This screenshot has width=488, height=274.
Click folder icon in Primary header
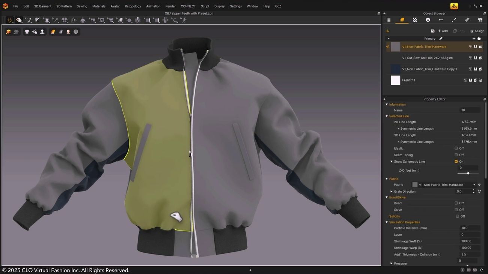tap(479, 39)
